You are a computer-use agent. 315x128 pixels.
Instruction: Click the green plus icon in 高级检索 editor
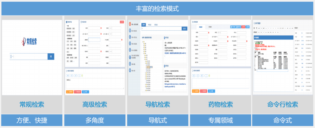[x=82, y=76]
